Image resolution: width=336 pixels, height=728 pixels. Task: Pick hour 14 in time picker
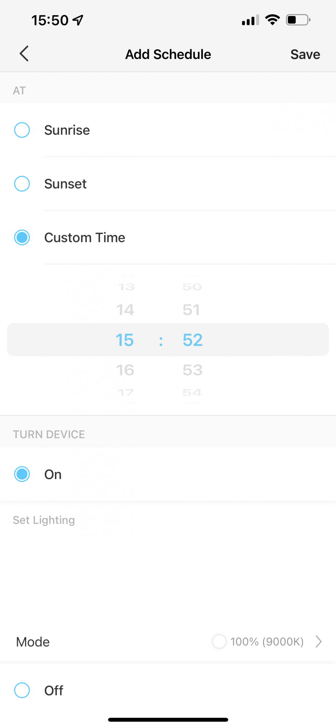pos(125,310)
